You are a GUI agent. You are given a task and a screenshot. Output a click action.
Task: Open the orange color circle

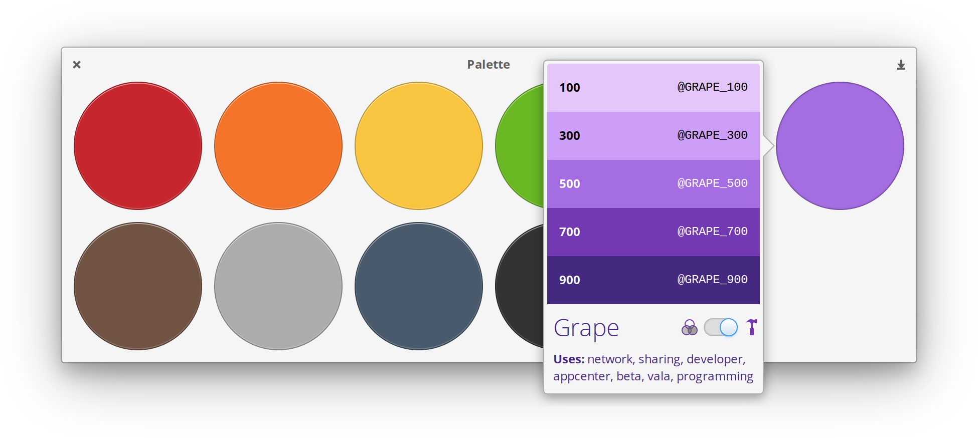point(278,146)
